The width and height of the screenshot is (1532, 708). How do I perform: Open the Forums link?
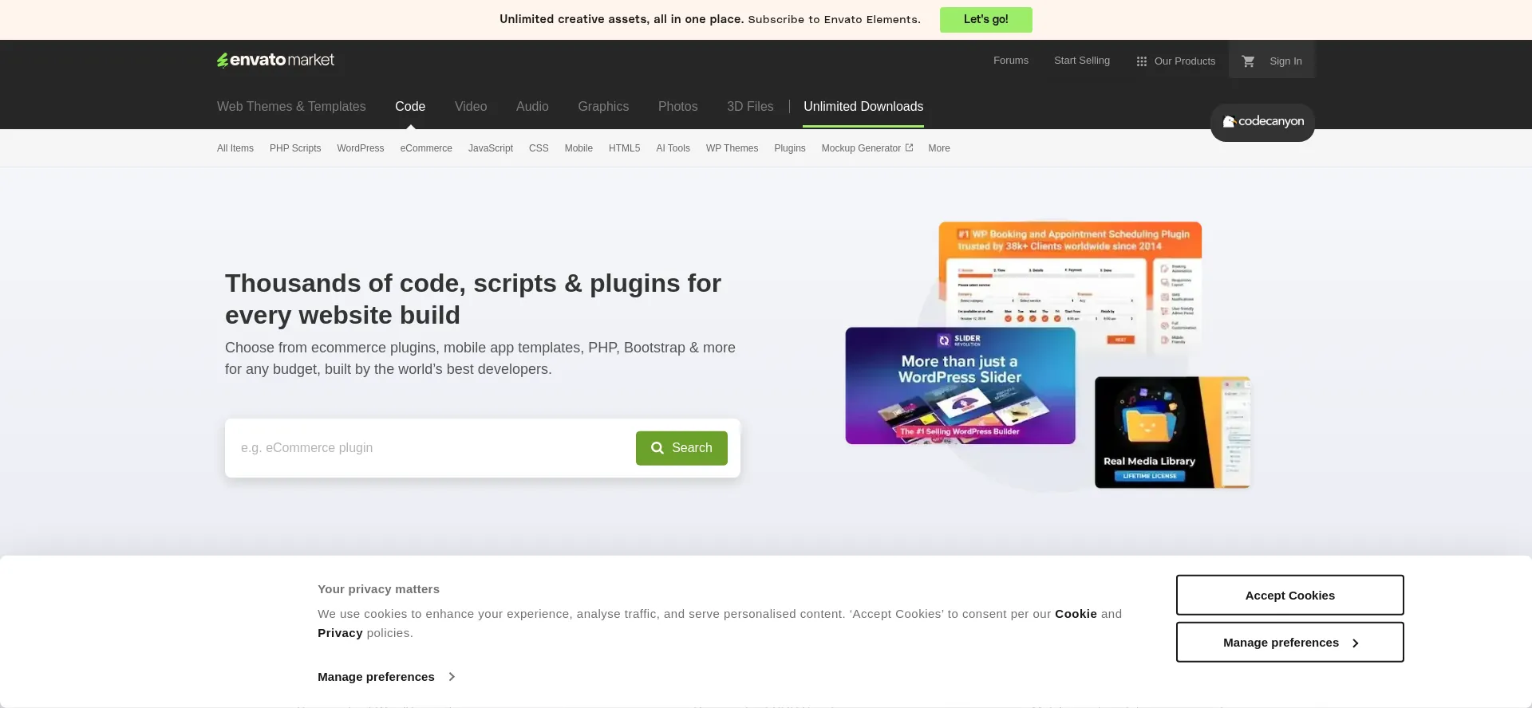(1010, 61)
